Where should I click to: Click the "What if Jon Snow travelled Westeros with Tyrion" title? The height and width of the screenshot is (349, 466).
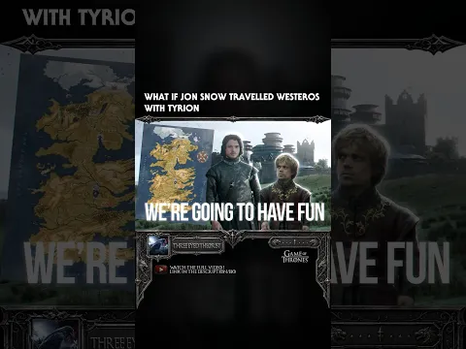point(232,102)
